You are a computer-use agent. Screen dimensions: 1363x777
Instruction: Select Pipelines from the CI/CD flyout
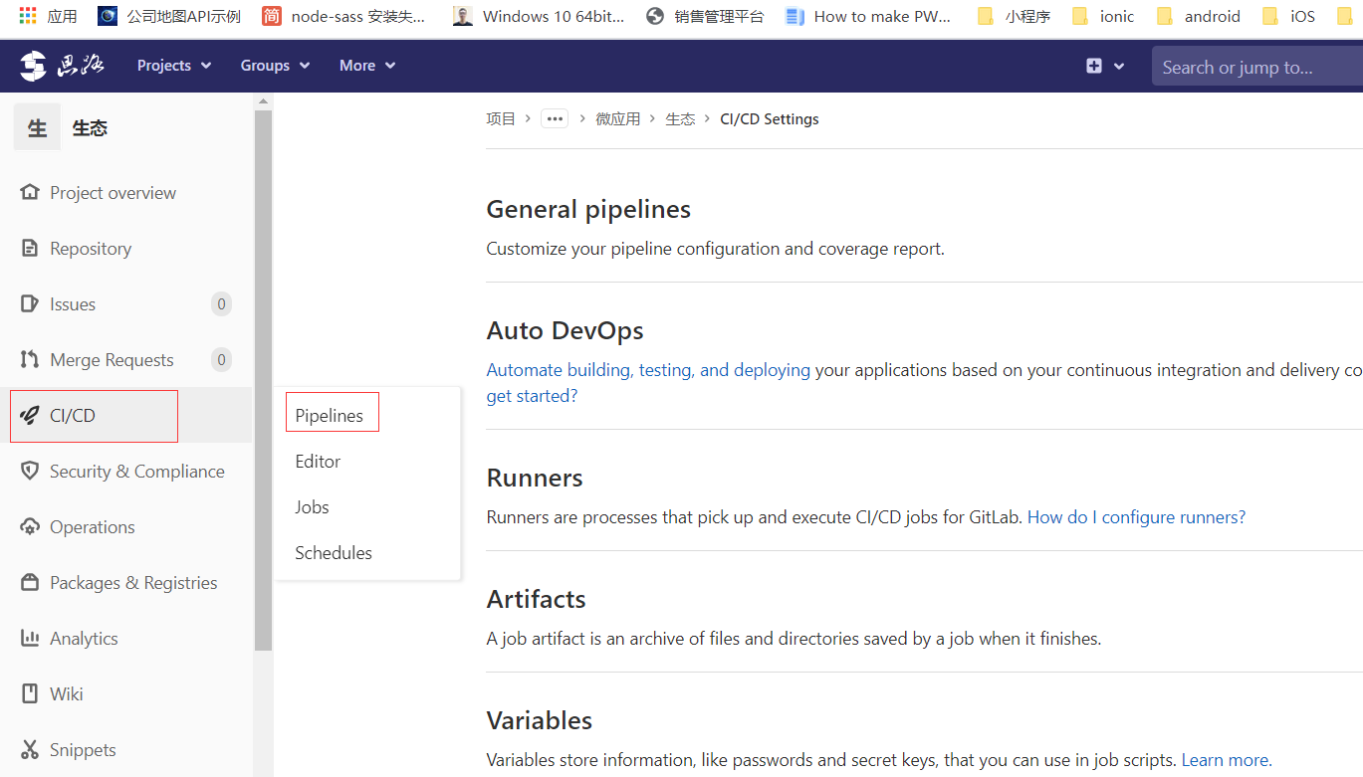(x=330, y=415)
